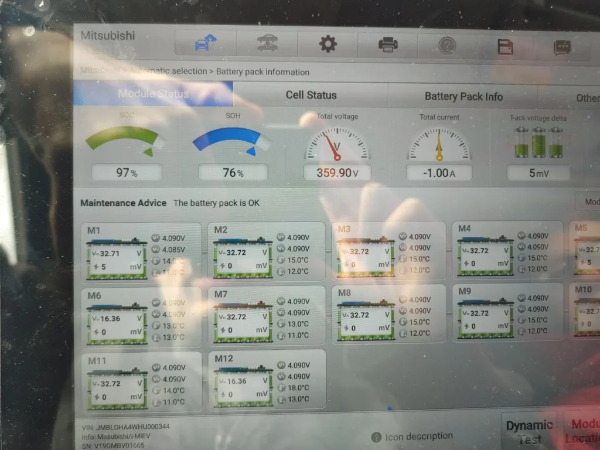Tap M12 temperature icon beside 18.0°C

pyautogui.click(x=282, y=388)
